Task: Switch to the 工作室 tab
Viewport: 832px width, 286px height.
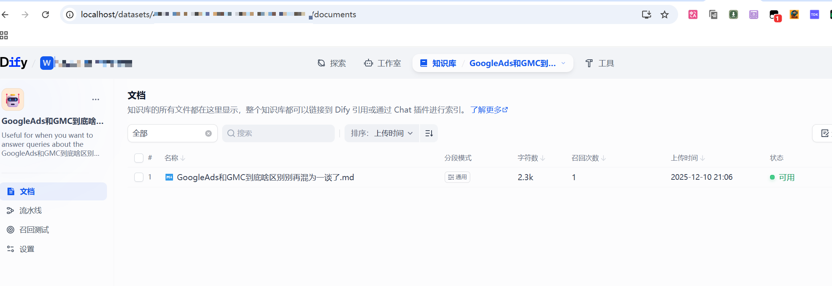Action: click(x=382, y=63)
